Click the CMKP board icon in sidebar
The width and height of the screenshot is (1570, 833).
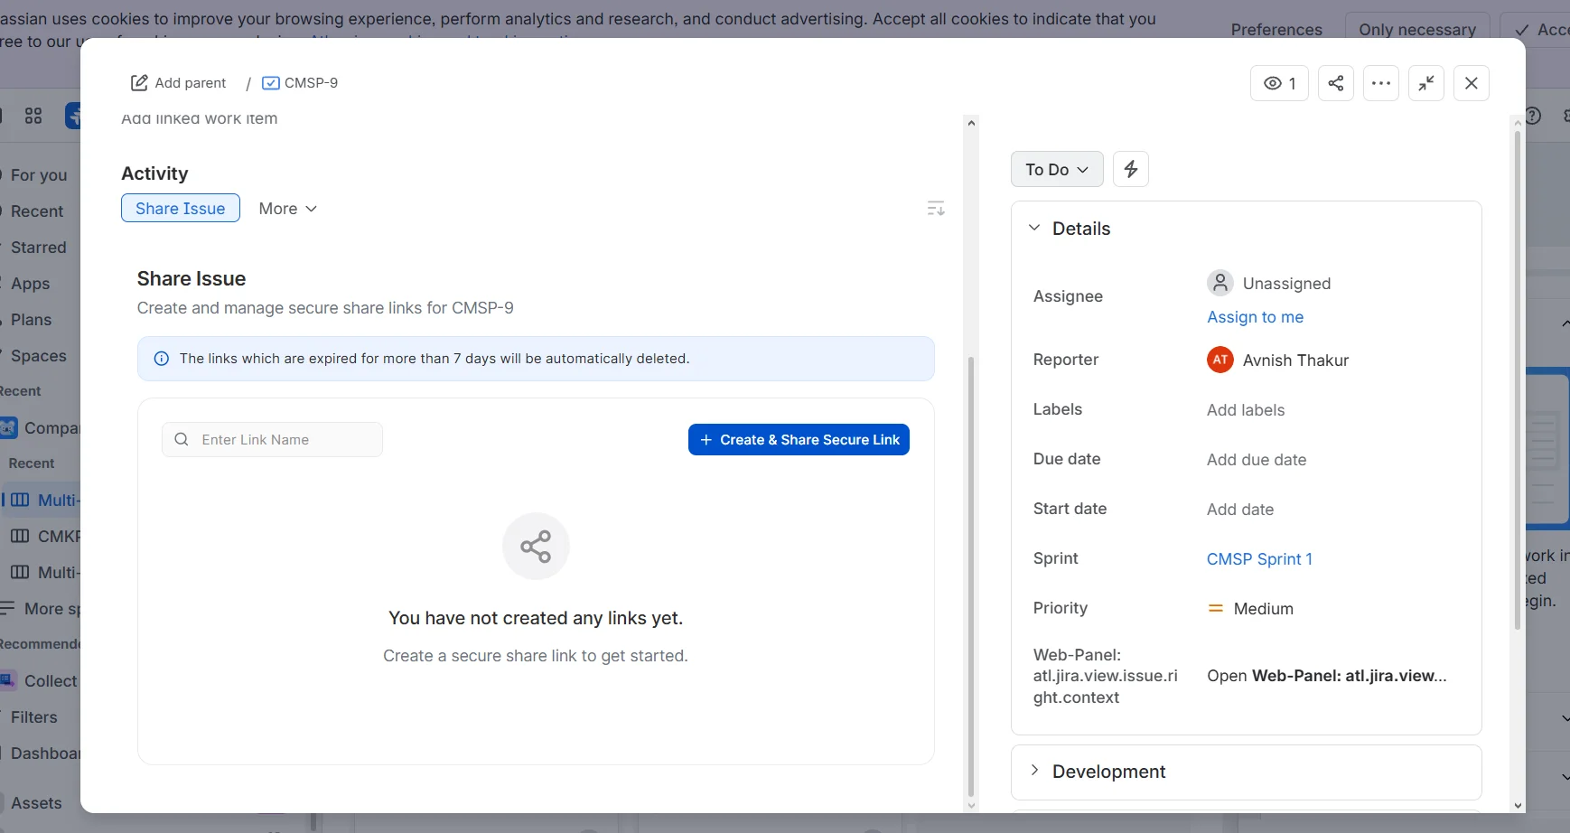point(20,536)
